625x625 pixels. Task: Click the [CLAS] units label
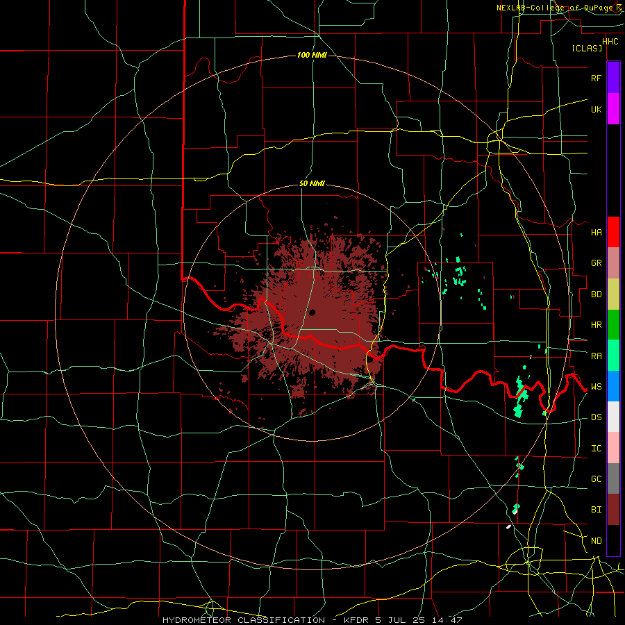pos(587,48)
